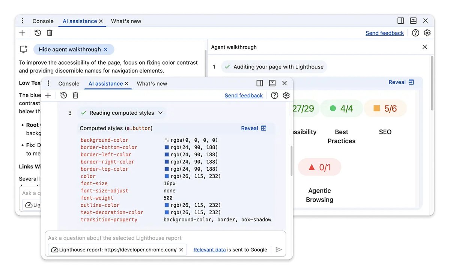The image size is (450, 274).
Task: Start a new chat in the front window
Action: click(48, 95)
